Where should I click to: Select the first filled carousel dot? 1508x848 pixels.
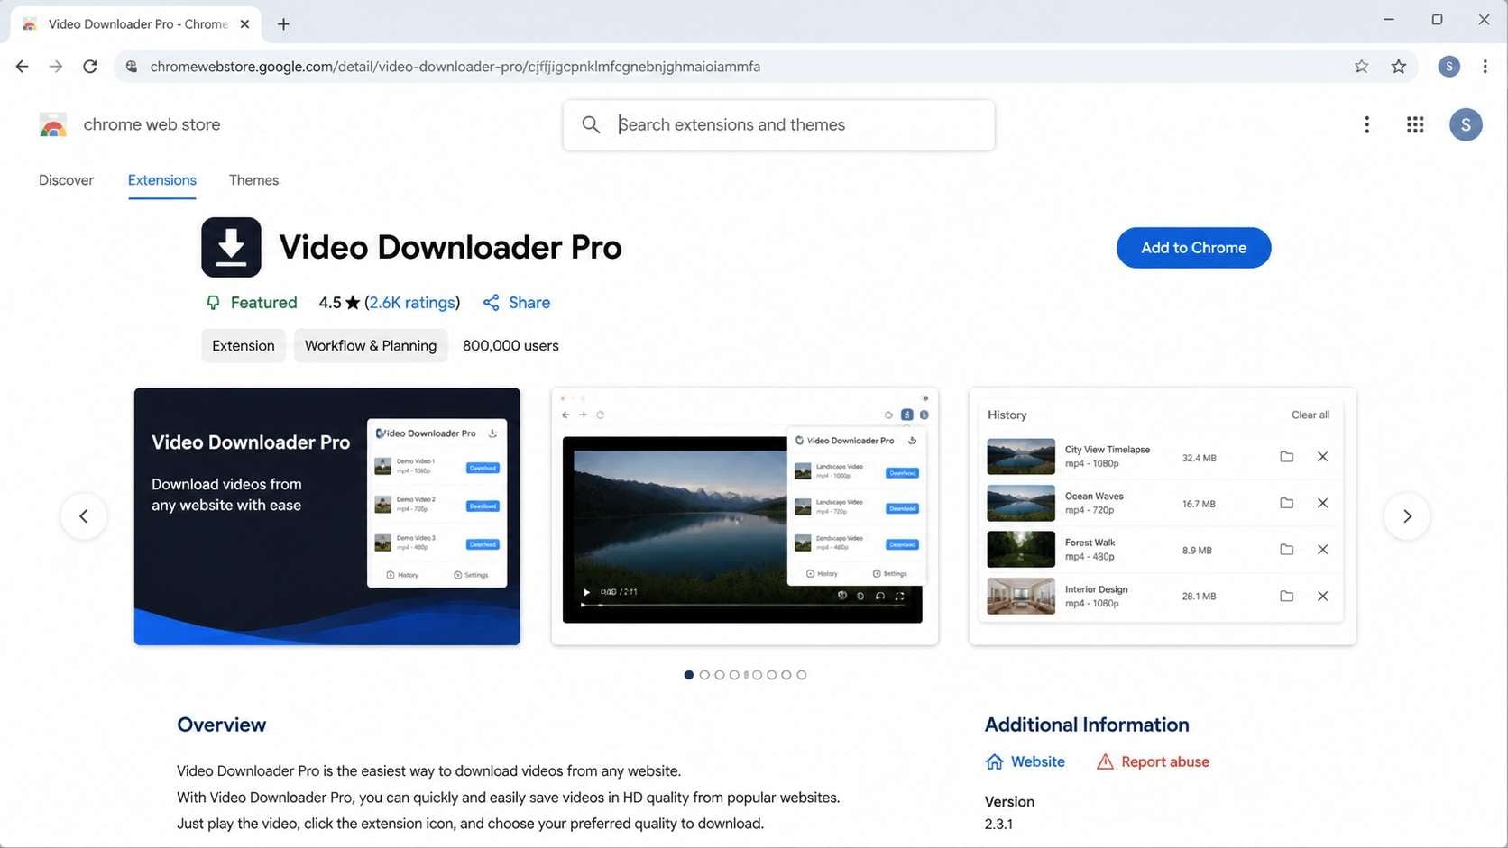tap(689, 675)
